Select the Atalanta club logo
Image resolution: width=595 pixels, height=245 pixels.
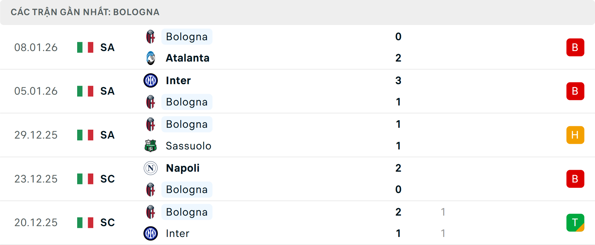151,58
